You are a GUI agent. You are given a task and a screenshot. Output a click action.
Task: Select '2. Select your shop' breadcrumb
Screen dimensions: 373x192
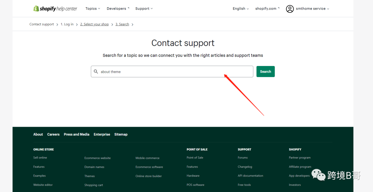94,24
